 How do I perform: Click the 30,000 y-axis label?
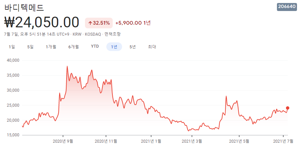(13, 90)
